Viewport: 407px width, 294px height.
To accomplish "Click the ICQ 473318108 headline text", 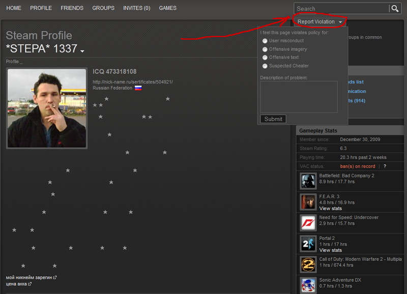I will (x=114, y=72).
